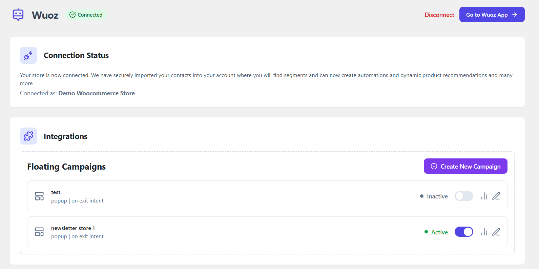Image resolution: width=539 pixels, height=269 pixels.
Task: Click the Connection Status plug icon
Action: point(28,55)
